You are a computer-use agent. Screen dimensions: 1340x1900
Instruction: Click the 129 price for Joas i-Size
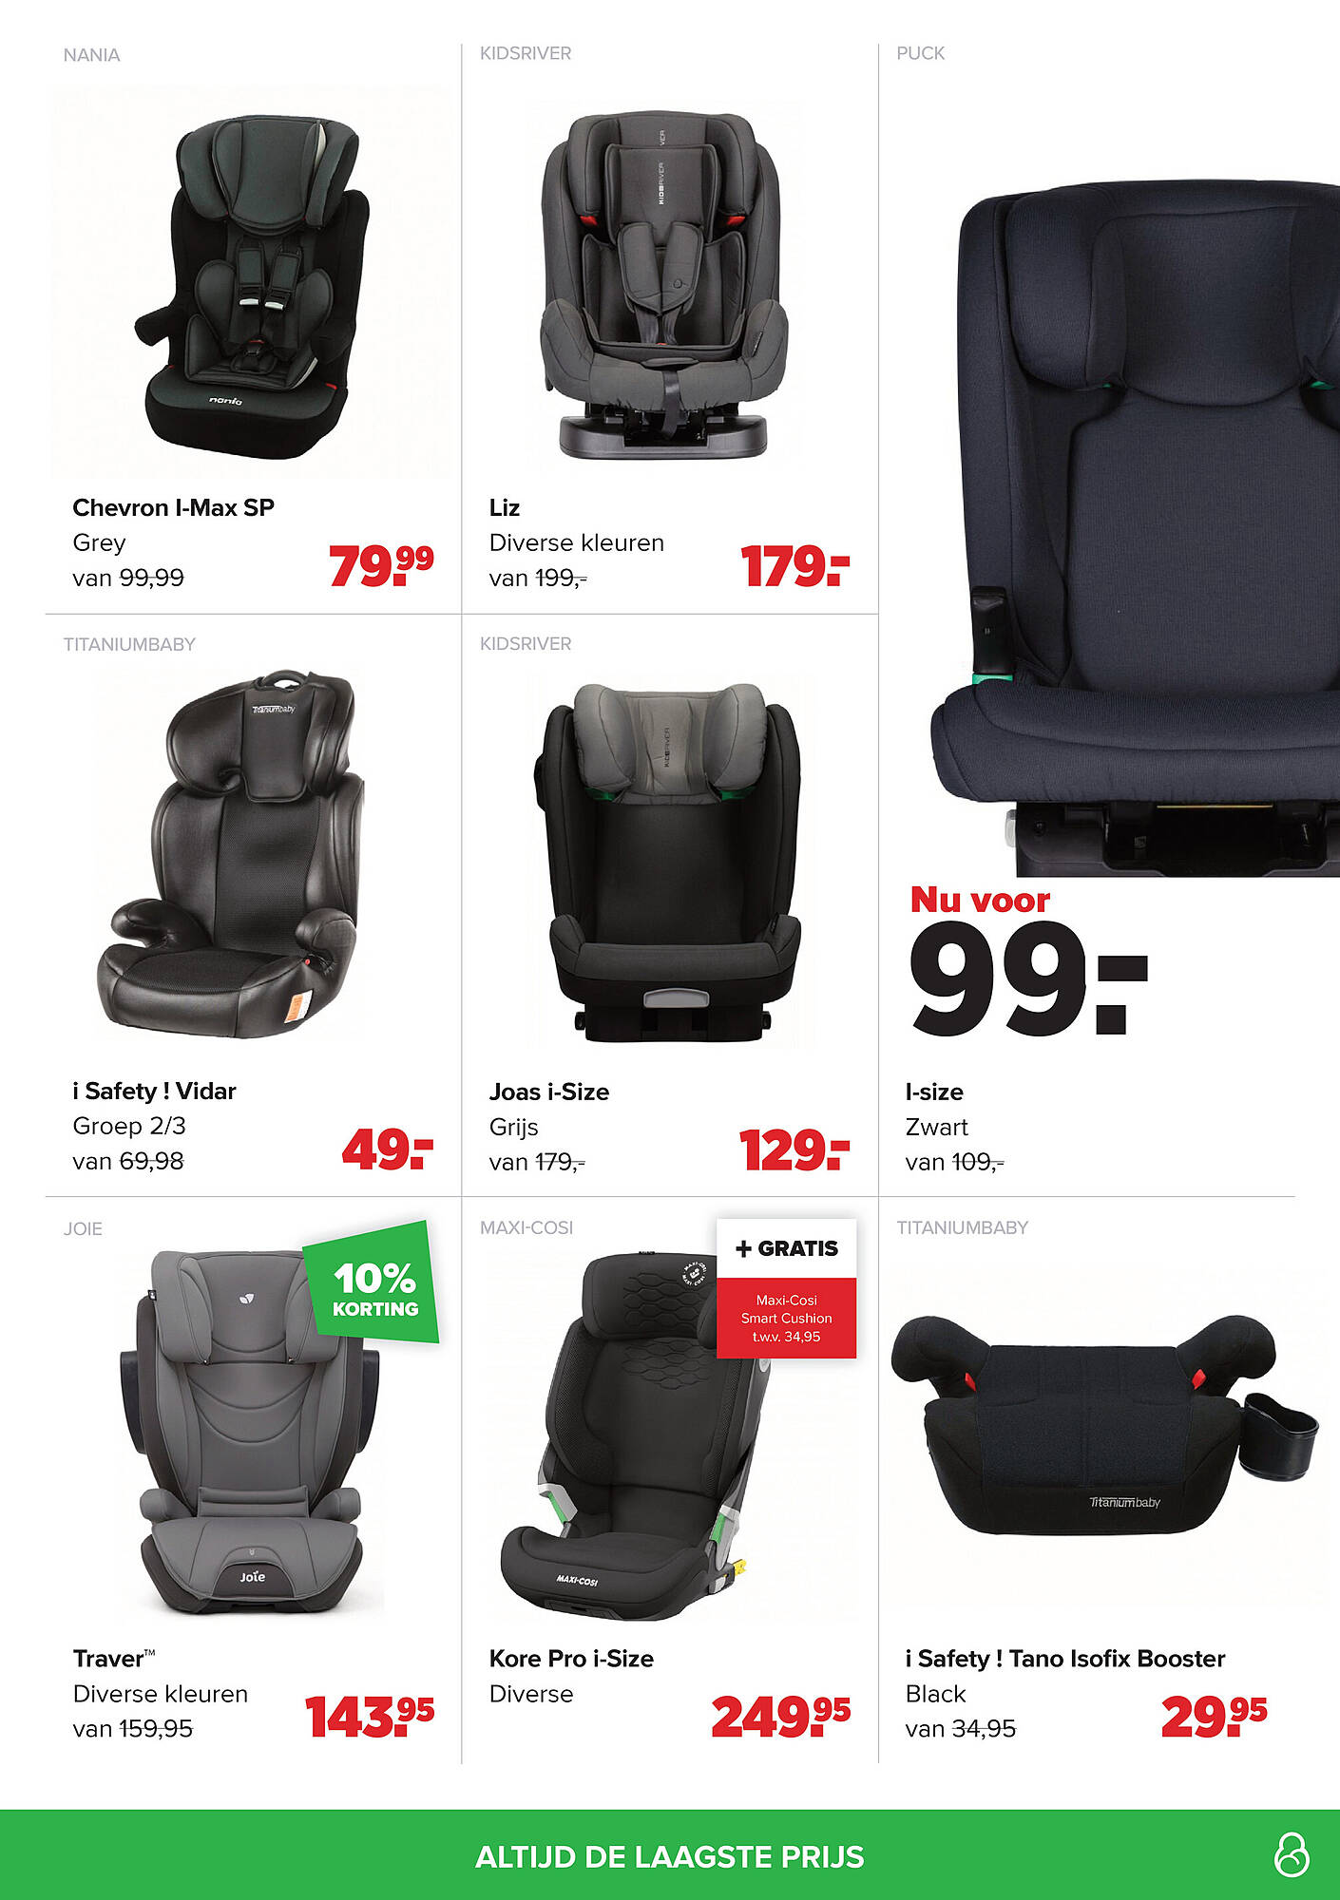[794, 1149]
